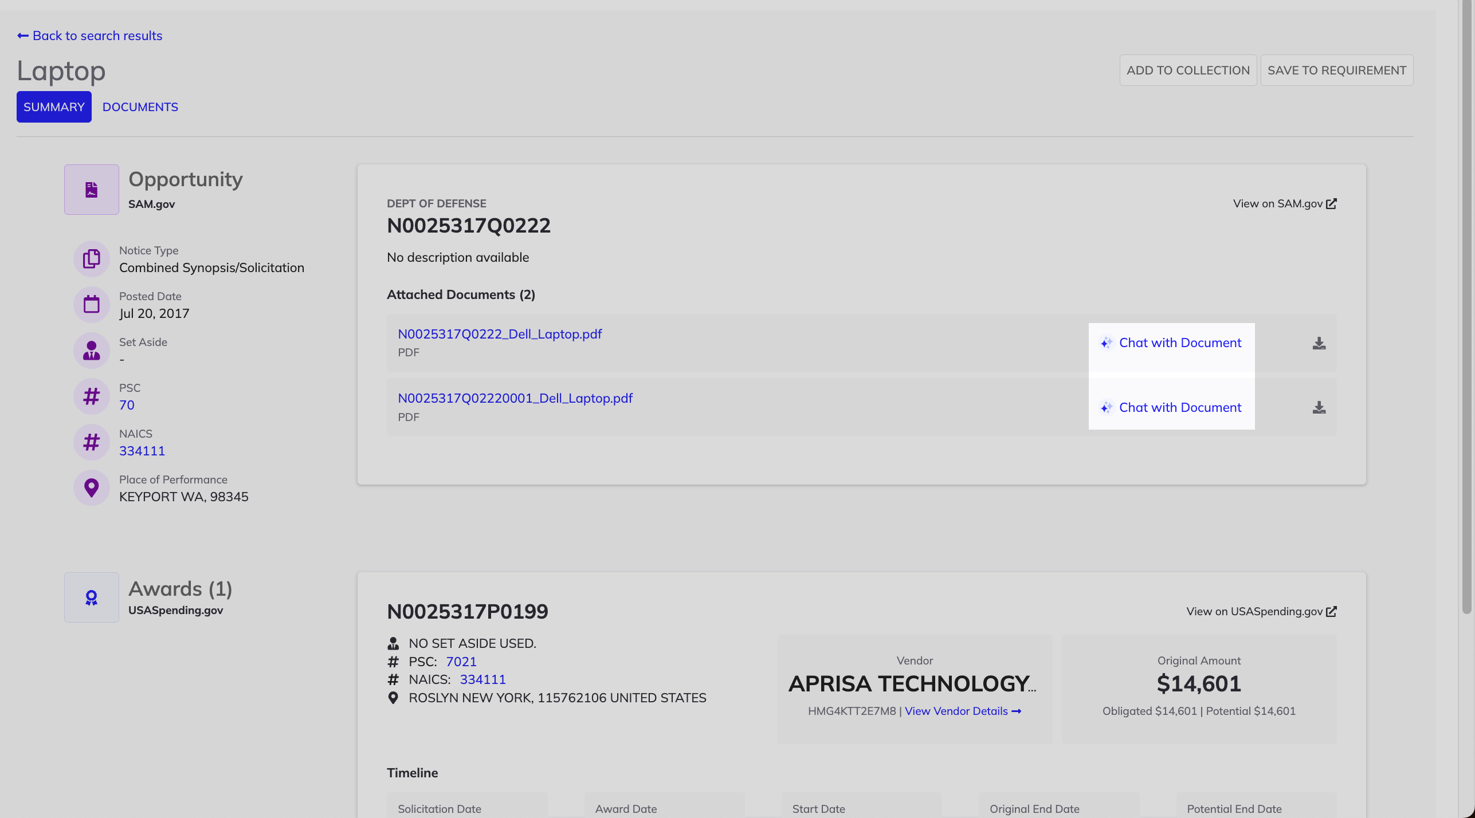Chat with N0025317Q0222_Dell_Laptop.pdf document
Viewport: 1475px width, 818px height.
tap(1171, 343)
